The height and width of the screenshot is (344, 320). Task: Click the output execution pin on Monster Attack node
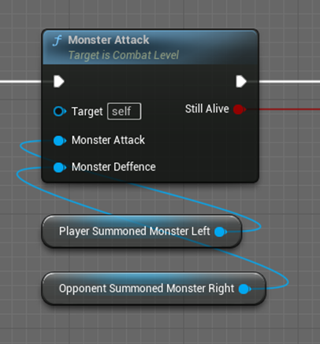tap(241, 81)
